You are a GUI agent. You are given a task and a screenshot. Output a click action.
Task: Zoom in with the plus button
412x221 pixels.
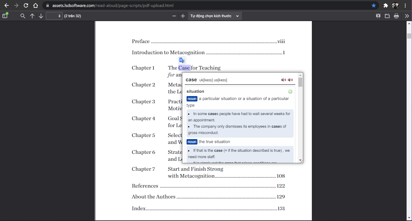[x=183, y=16]
